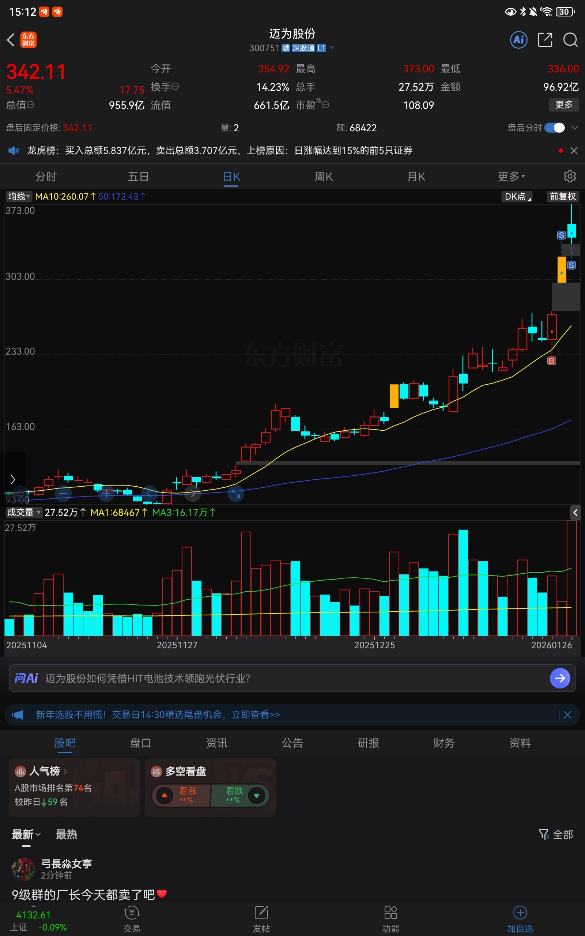Tap the 多空看盘 card title
585x936 pixels.
tap(185, 771)
